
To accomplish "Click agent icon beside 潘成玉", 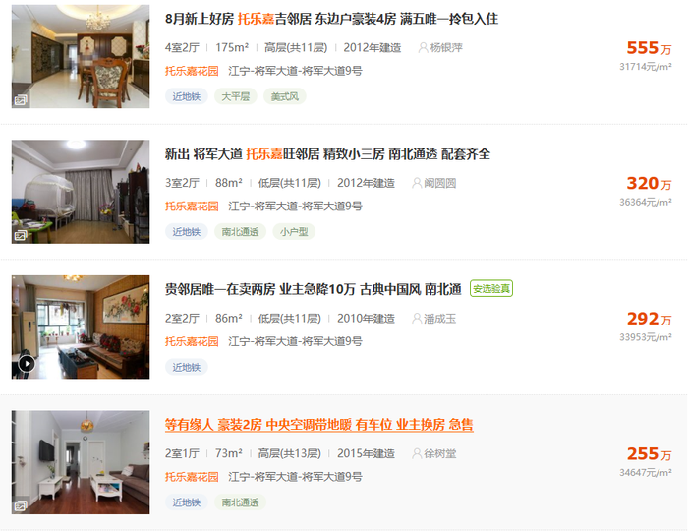I will tap(417, 319).
